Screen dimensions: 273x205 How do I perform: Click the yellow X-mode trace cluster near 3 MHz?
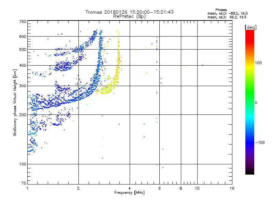tap(106, 90)
